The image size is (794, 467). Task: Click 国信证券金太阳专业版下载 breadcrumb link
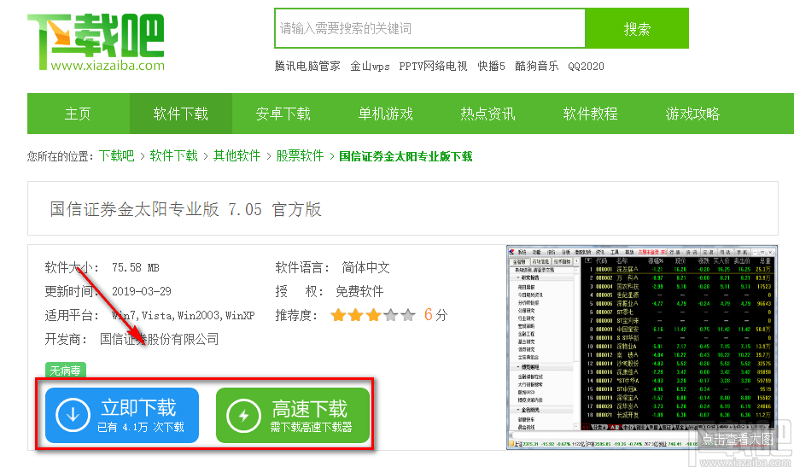pos(406,156)
